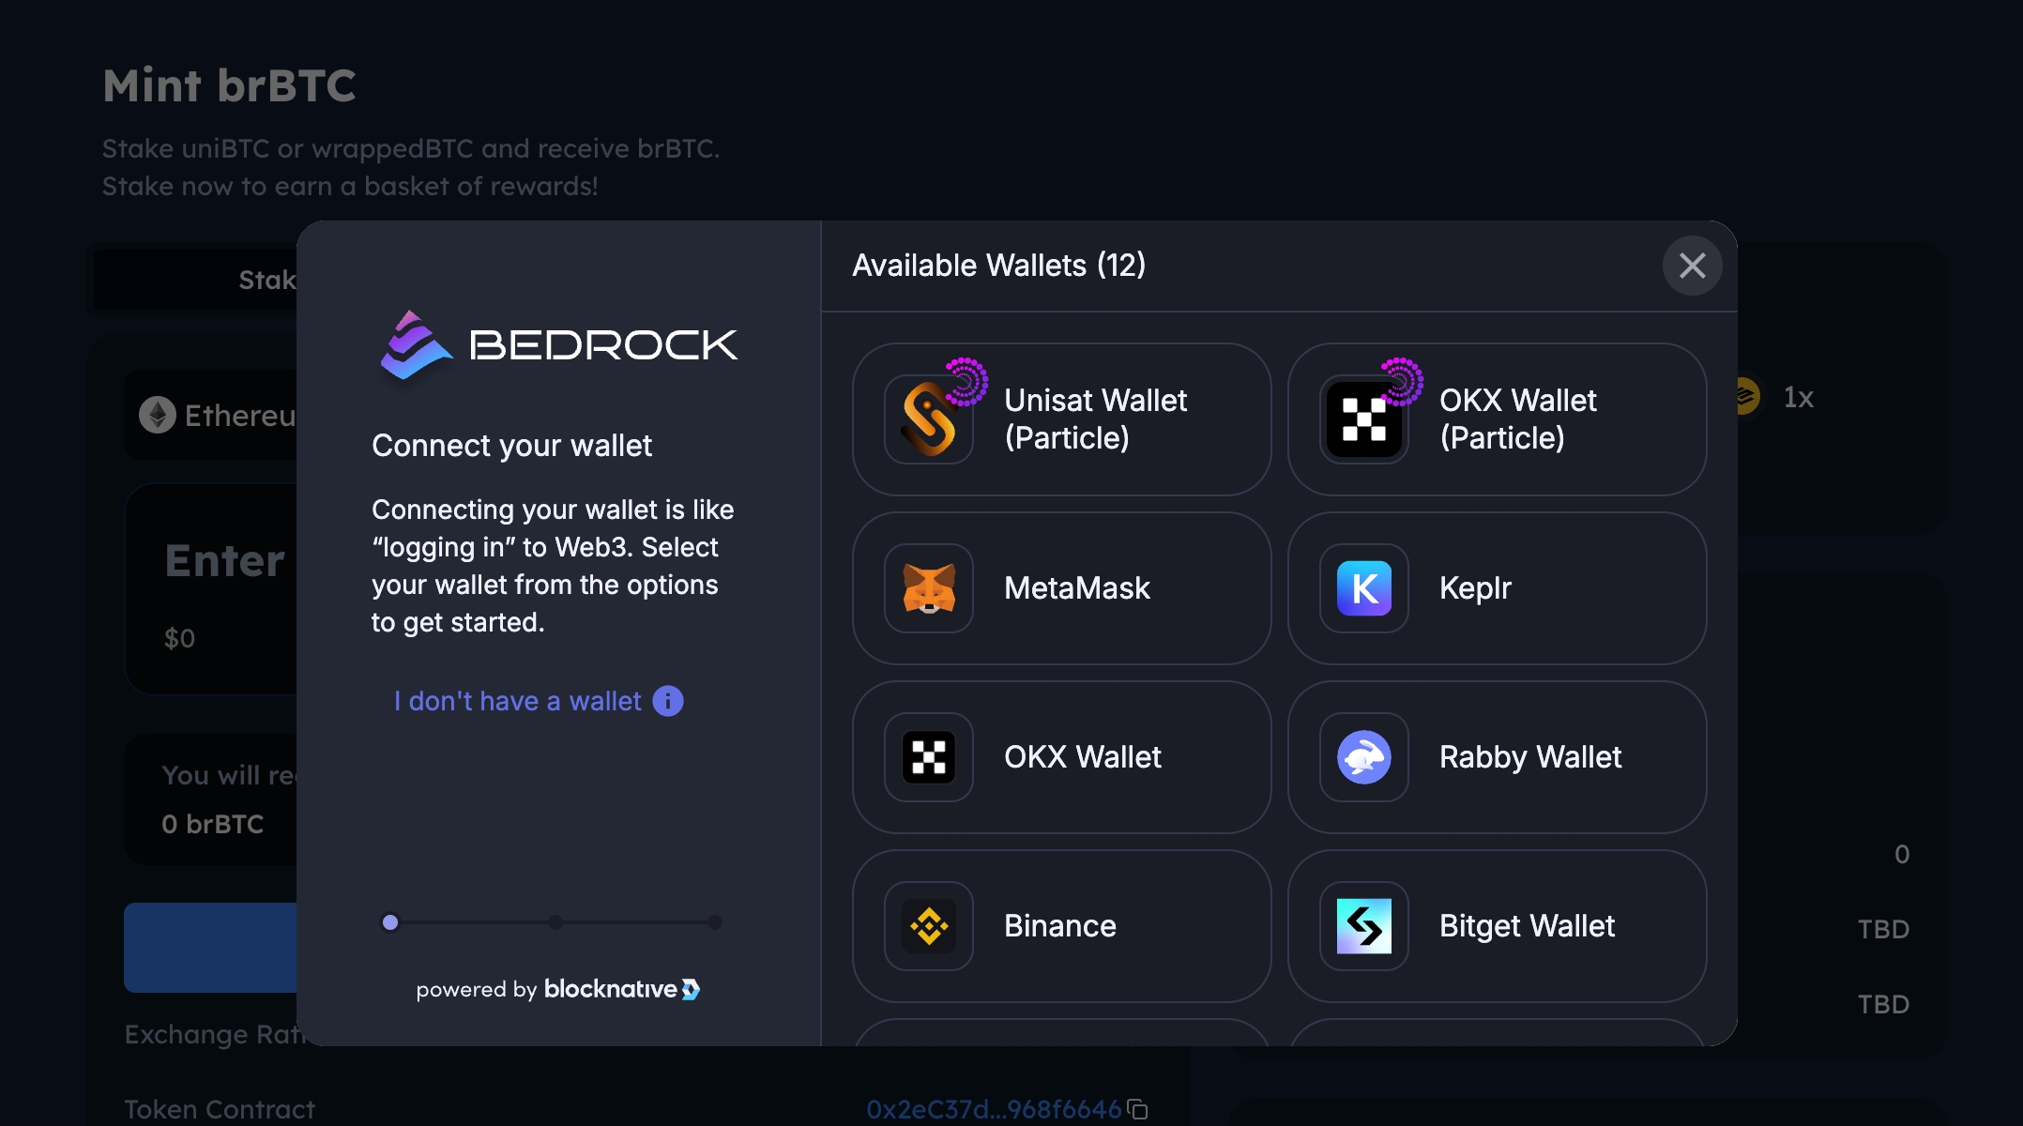Click the Keplr K icon

1364,588
